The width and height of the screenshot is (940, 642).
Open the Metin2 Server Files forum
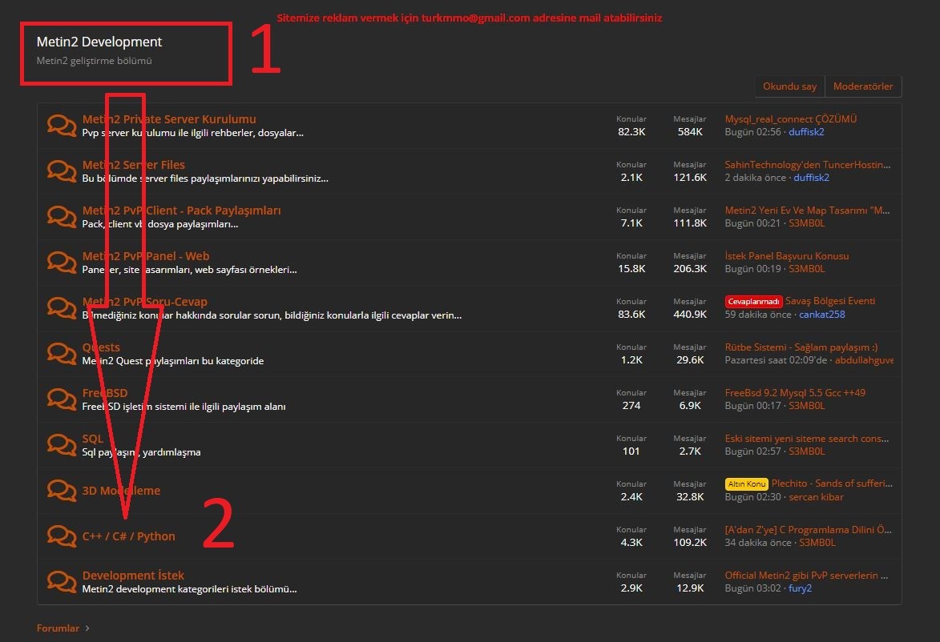134,165
